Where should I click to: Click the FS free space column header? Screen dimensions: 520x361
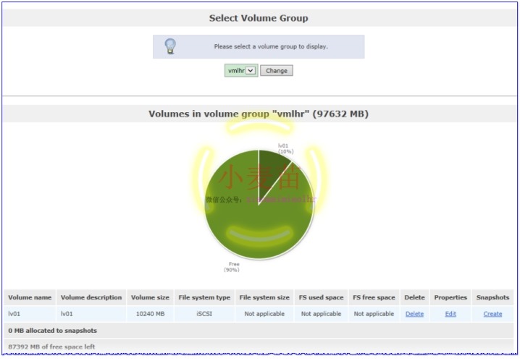pyautogui.click(x=374, y=297)
